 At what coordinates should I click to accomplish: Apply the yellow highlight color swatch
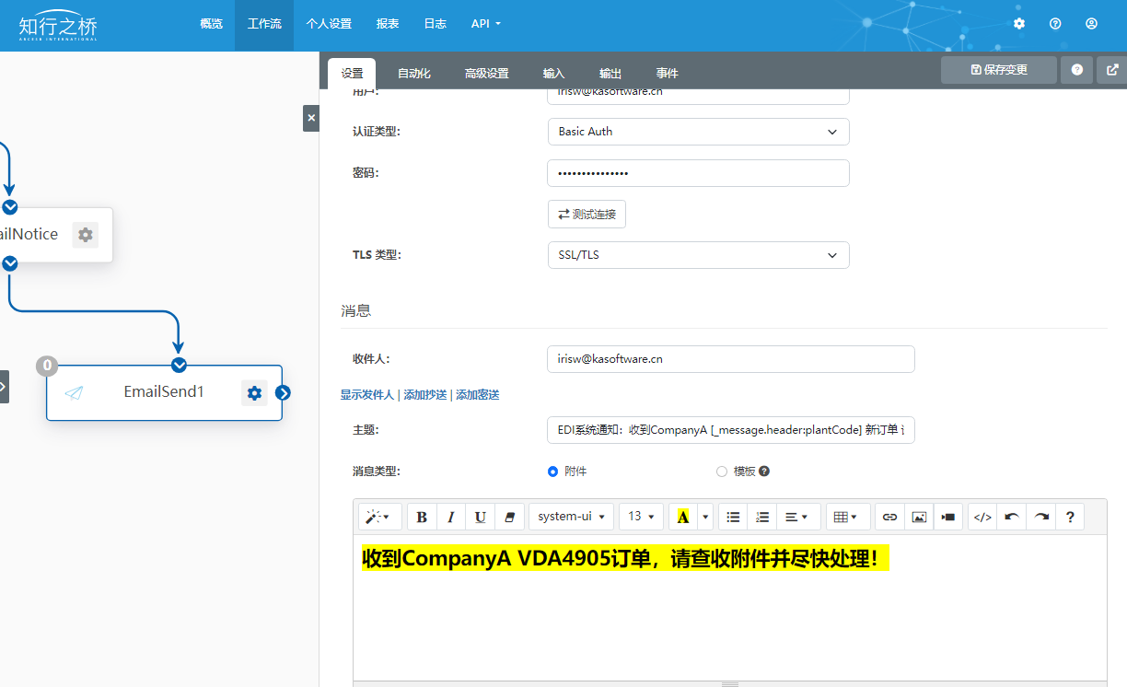click(682, 518)
